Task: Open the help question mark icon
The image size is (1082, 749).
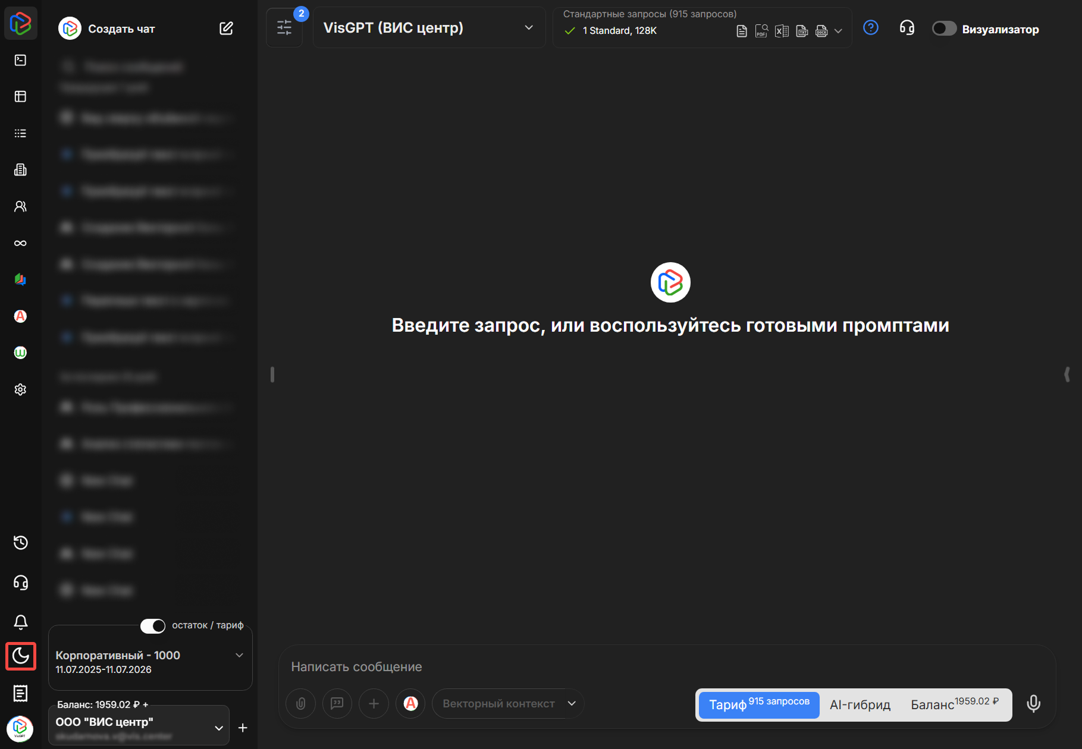Action: click(x=871, y=27)
